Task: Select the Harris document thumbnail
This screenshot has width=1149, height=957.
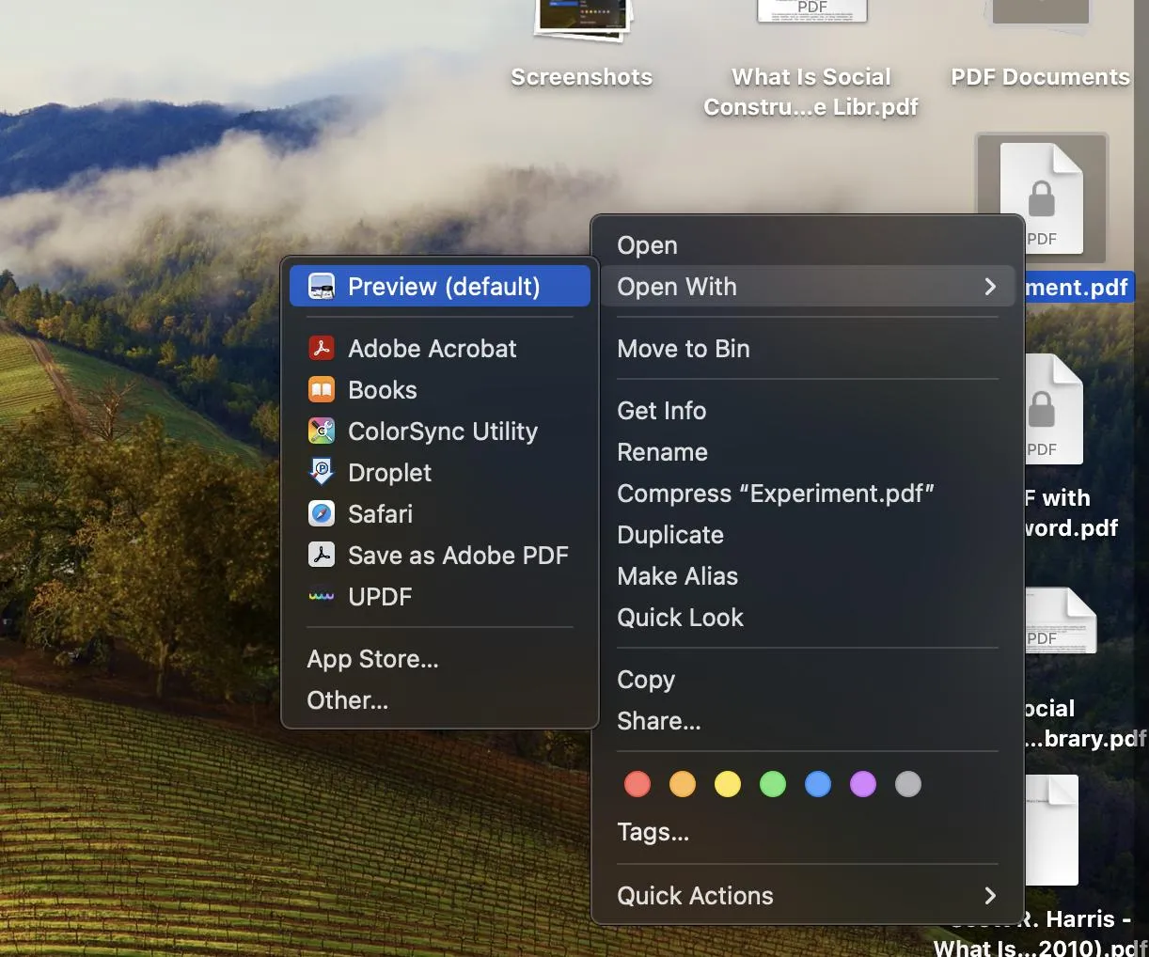Action: click(x=1051, y=830)
